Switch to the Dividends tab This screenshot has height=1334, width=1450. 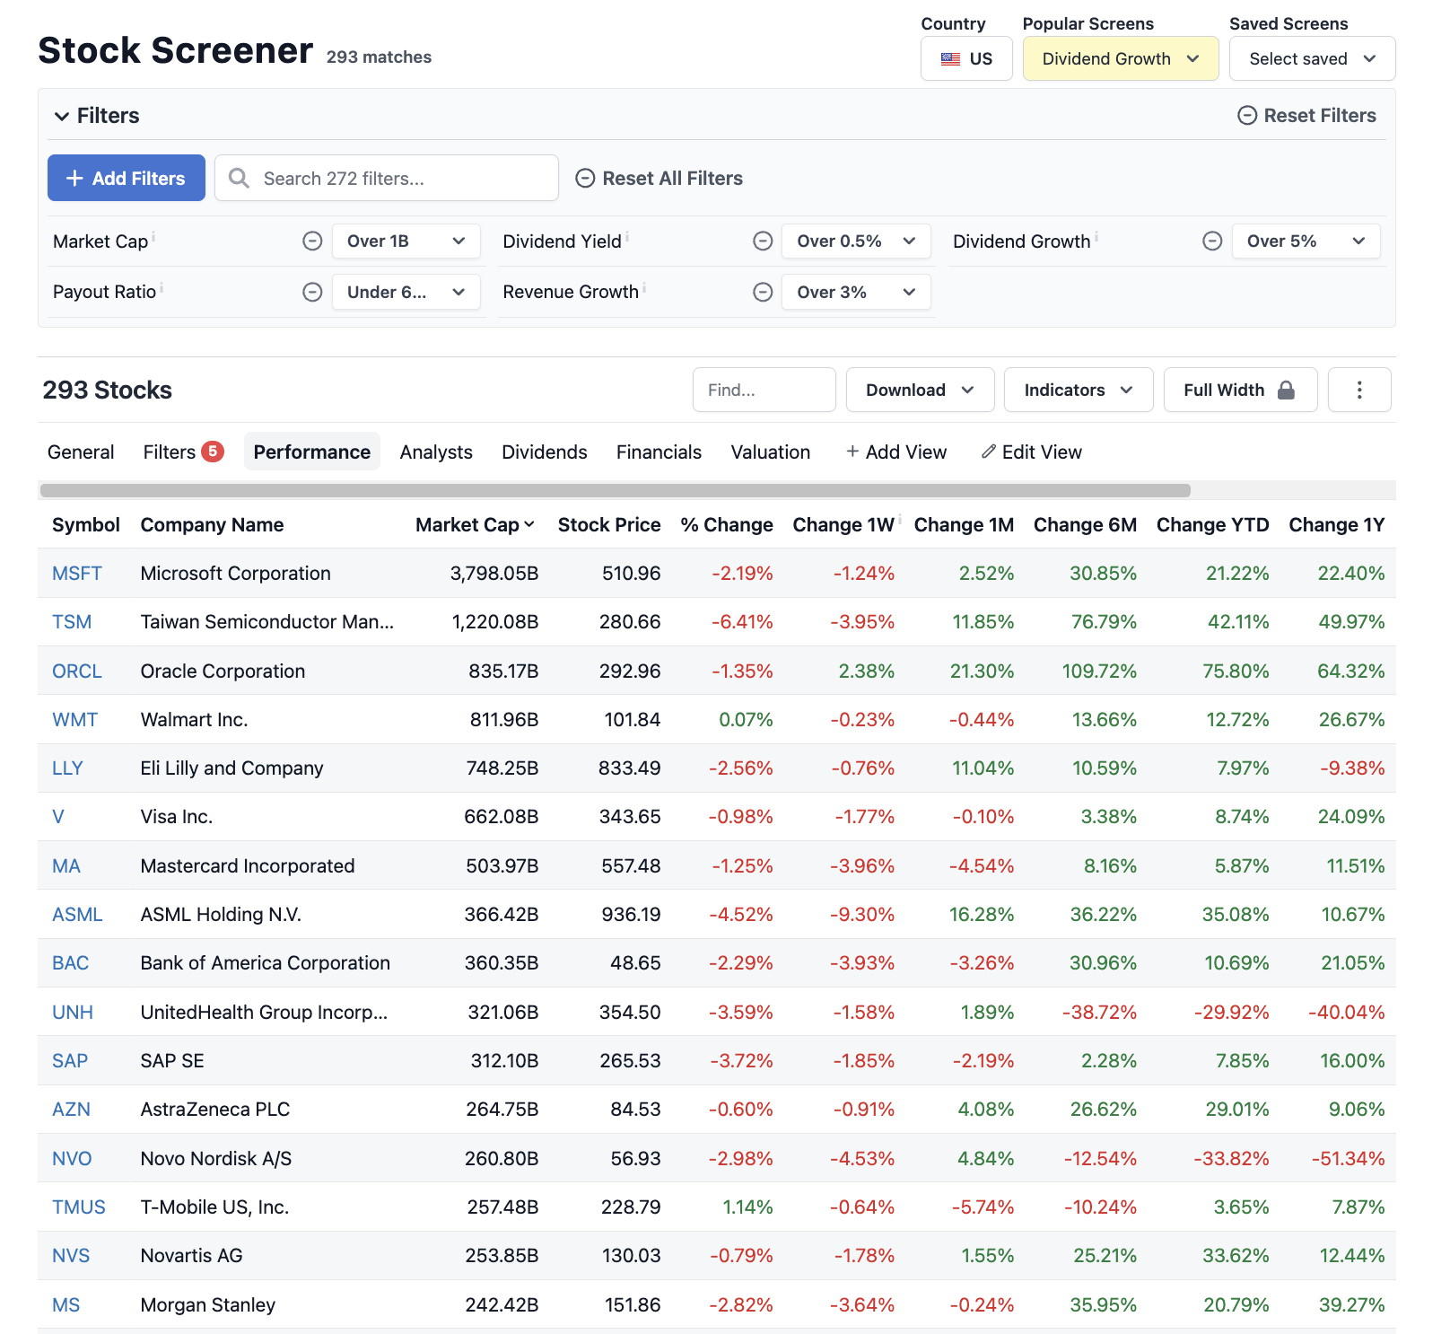pos(544,452)
